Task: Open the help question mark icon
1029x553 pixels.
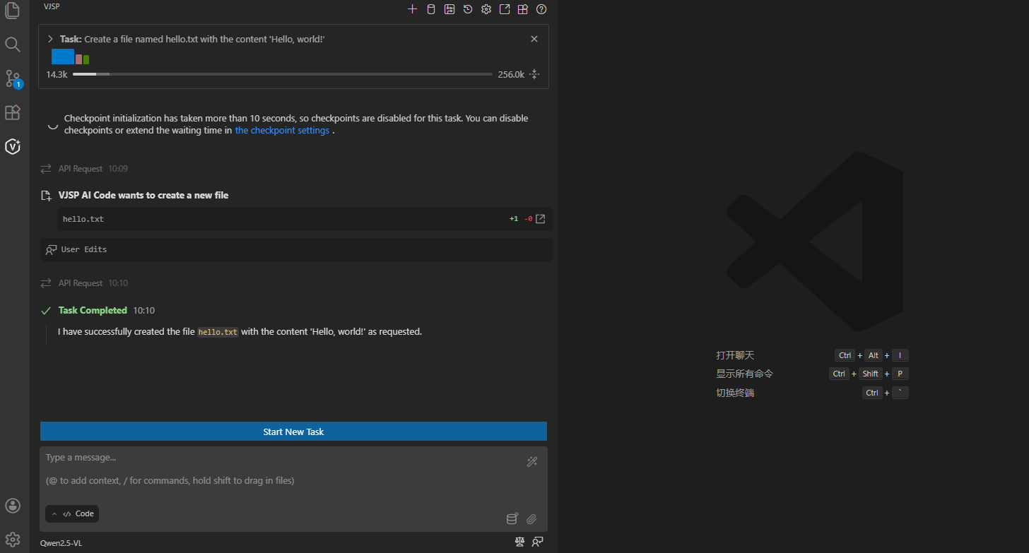Action: coord(541,9)
